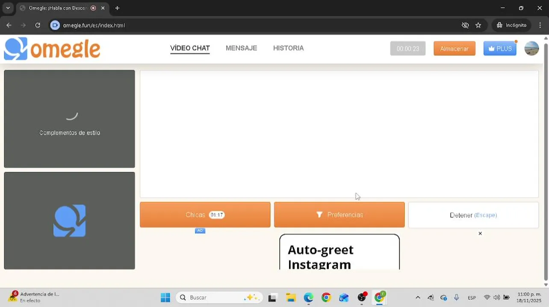Open the Windows Start menu
The width and height of the screenshot is (549, 307).
pyautogui.click(x=165, y=297)
